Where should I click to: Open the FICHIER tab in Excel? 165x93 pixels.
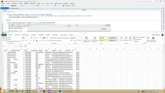coord(4,35)
